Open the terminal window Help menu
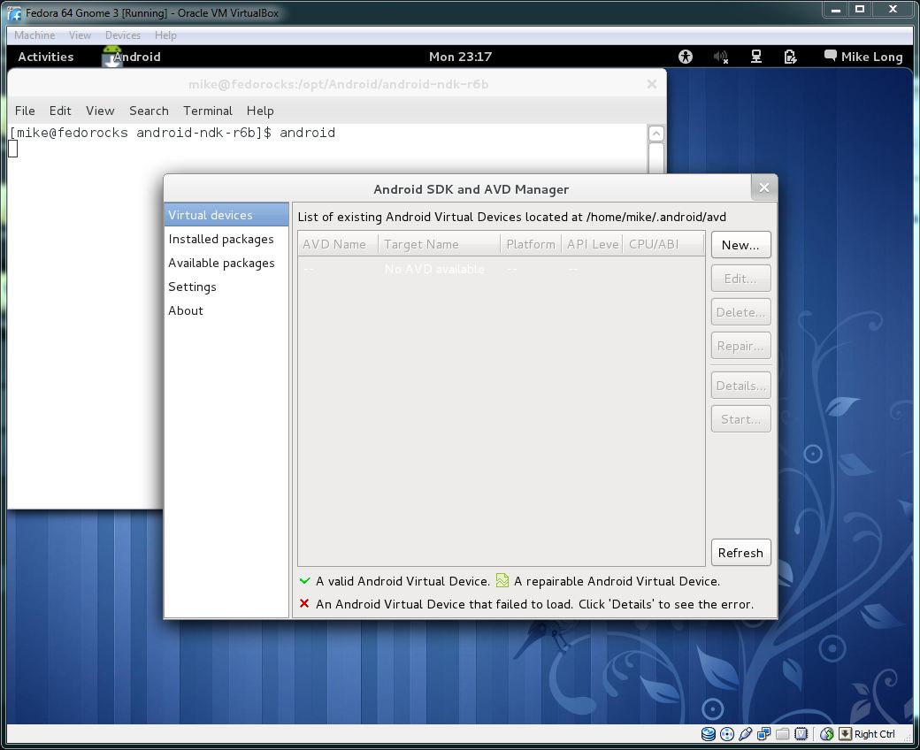This screenshot has height=750, width=920. coord(260,111)
